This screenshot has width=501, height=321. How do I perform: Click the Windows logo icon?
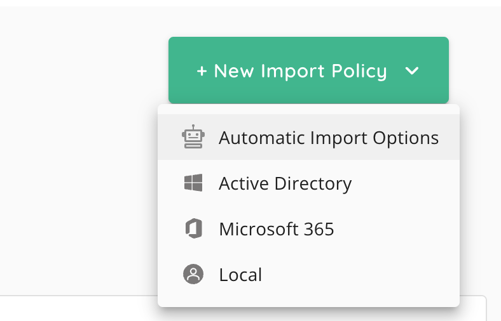193,183
